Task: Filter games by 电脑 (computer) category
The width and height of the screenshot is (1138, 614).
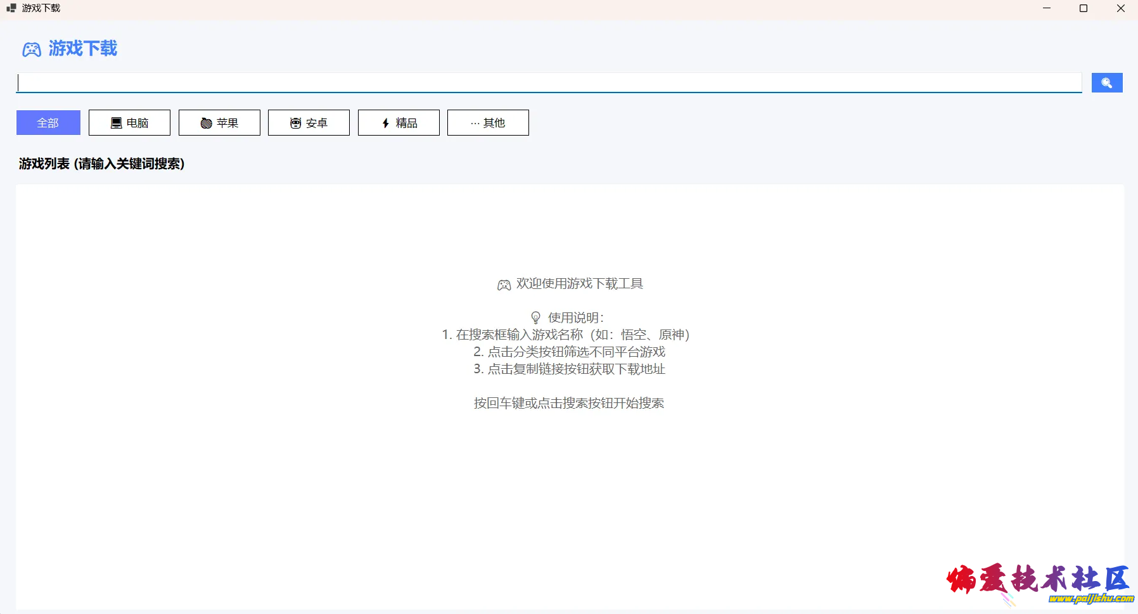Action: (129, 123)
